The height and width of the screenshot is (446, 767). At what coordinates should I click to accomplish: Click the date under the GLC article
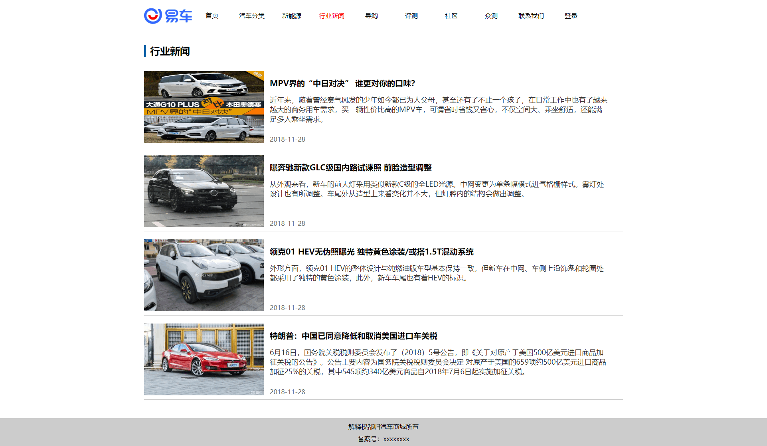click(x=287, y=223)
